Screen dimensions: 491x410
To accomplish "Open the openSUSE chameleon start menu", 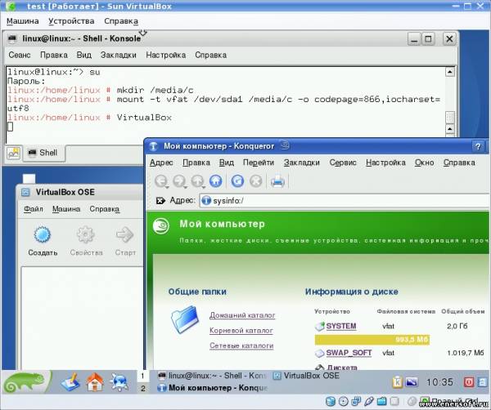I will tap(26, 382).
